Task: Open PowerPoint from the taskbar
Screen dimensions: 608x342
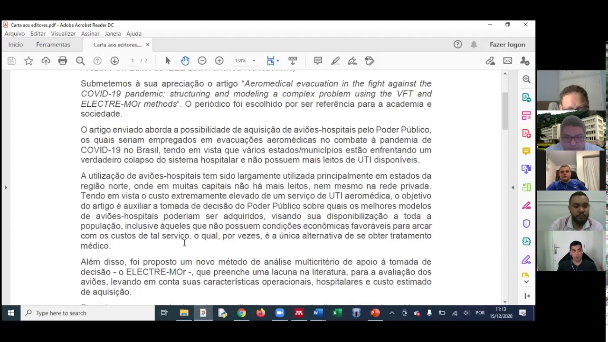Action: click(375, 313)
